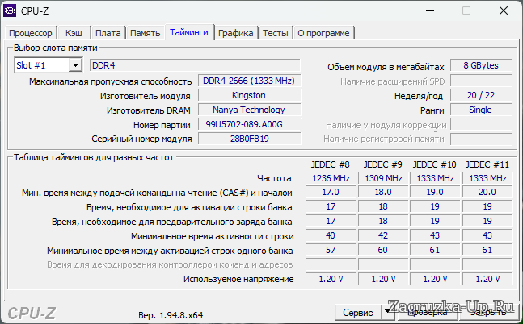This screenshot has height=324, width=523.
Task: Expand the Slot #1 memory slot dropdown
Action: click(75, 65)
